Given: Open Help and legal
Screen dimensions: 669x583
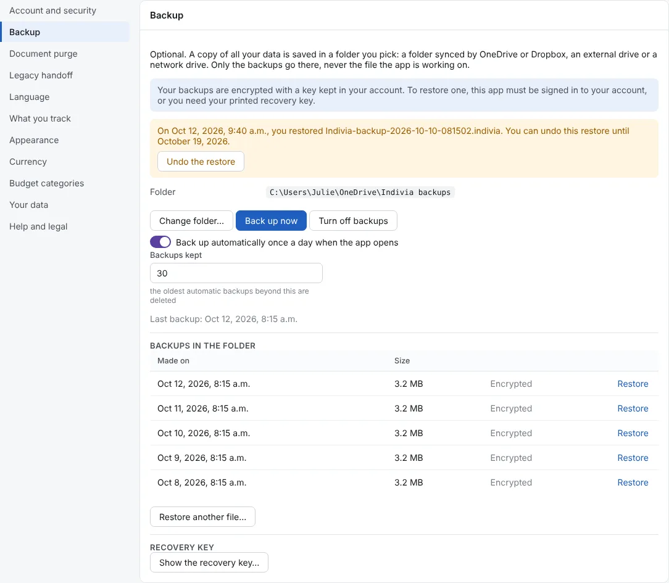Looking at the screenshot, I should (x=65, y=226).
